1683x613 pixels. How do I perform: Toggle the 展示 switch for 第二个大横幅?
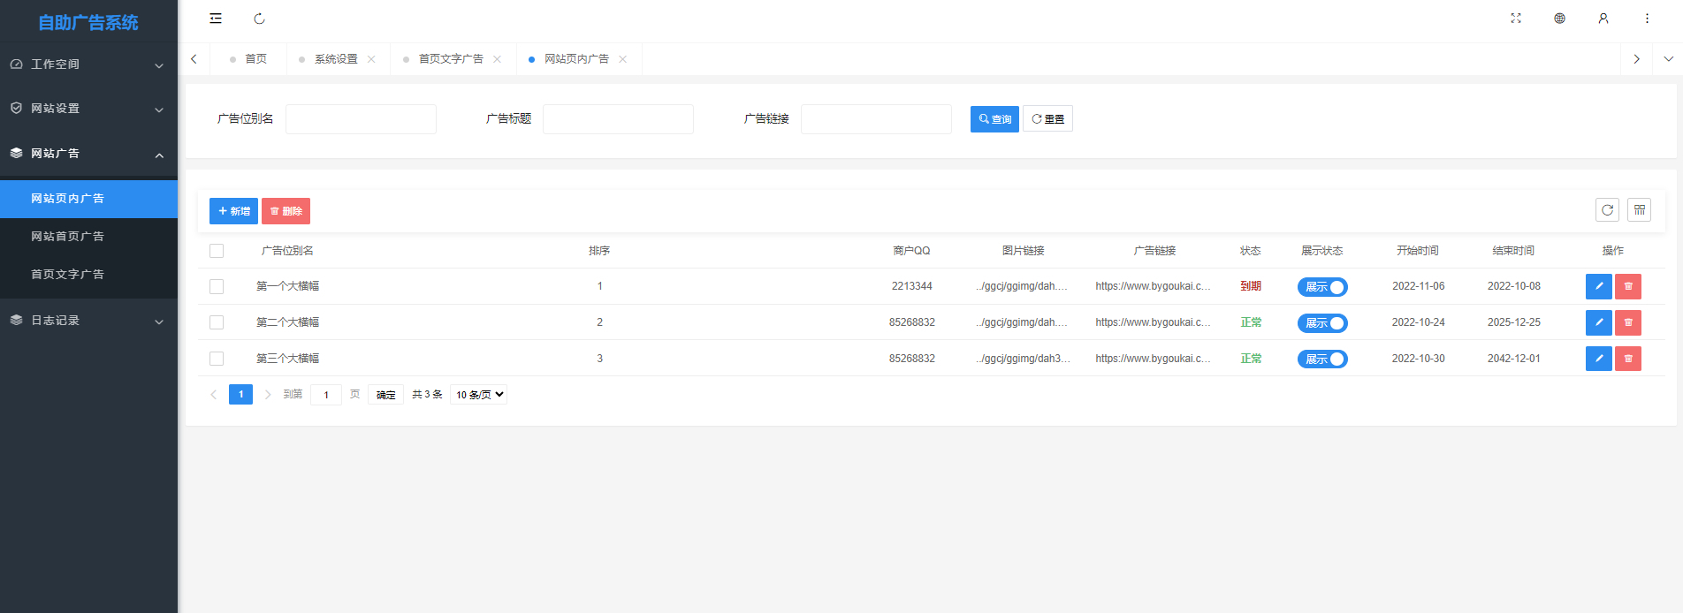[x=1321, y=323]
